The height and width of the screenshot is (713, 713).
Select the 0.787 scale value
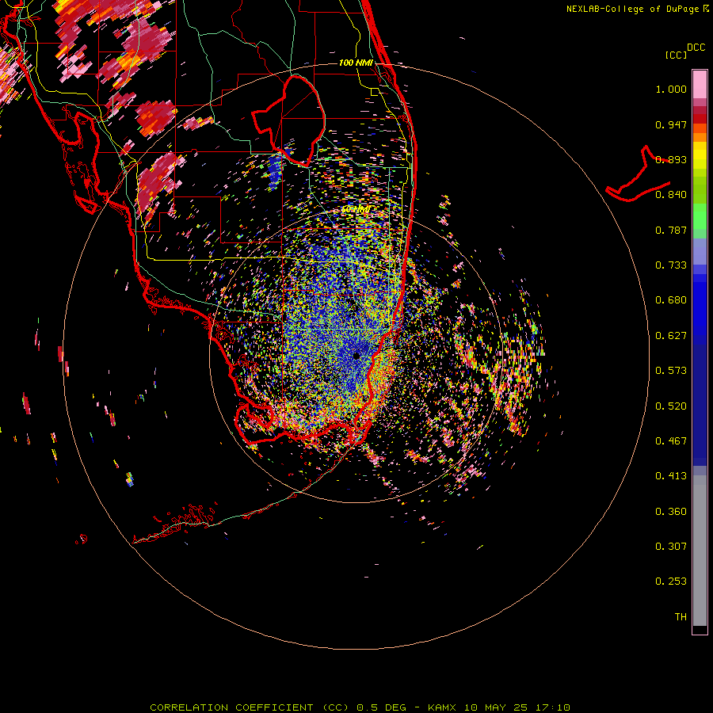click(x=671, y=230)
